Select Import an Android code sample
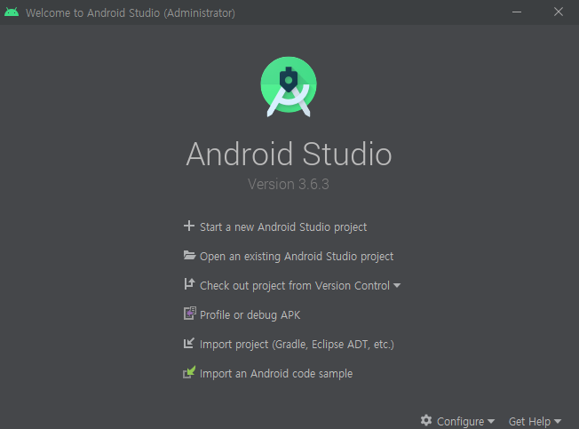This screenshot has height=429, width=579. pos(276,374)
